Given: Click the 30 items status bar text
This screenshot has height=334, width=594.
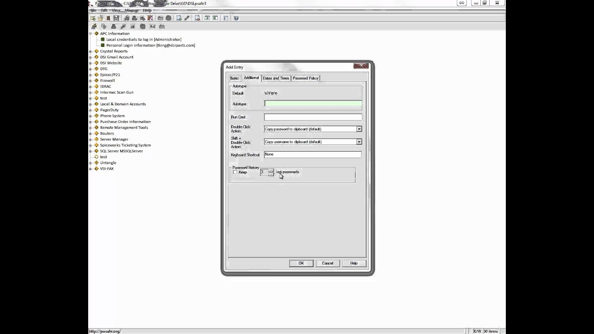Looking at the screenshot, I should tap(491, 331).
